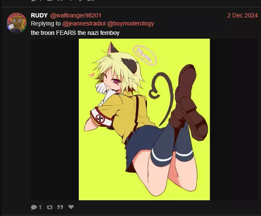Click the dark margin left of the attached image
This screenshot has width=261, height=216.
point(55,119)
